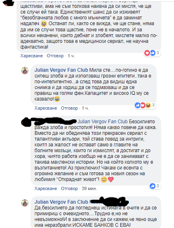Click Харесване under the Безсилието comment

pyautogui.click(x=45, y=188)
